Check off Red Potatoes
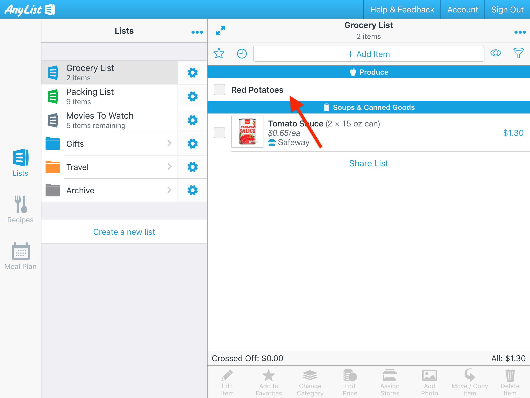This screenshot has width=530, height=398. pos(219,90)
